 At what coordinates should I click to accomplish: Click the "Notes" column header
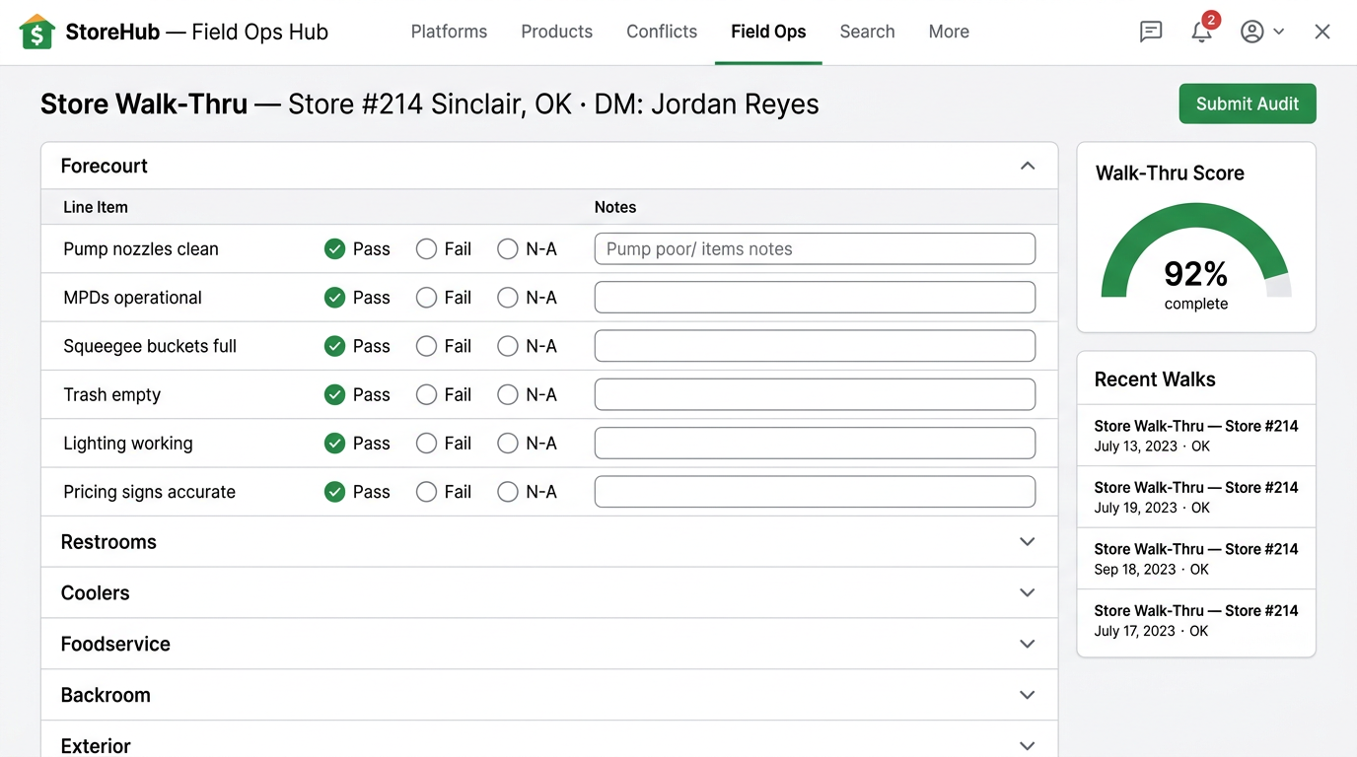pos(615,207)
